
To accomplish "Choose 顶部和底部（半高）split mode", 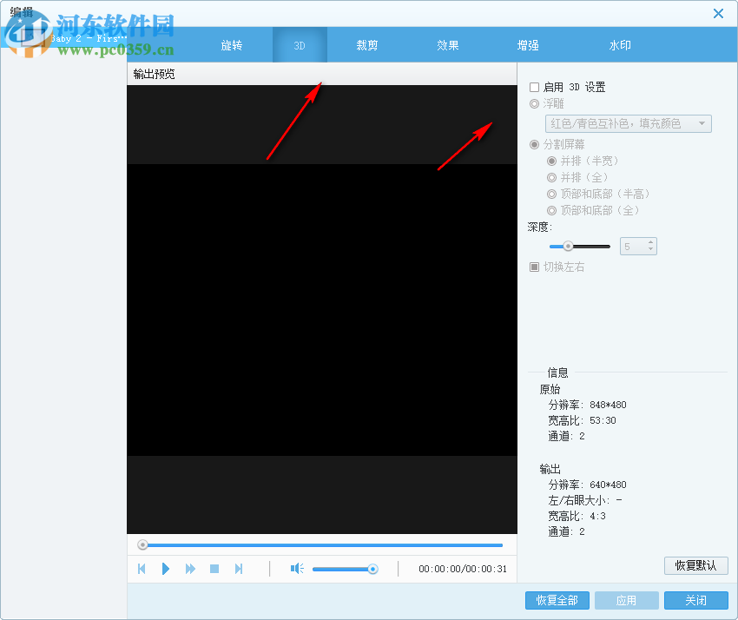I will click(x=550, y=193).
